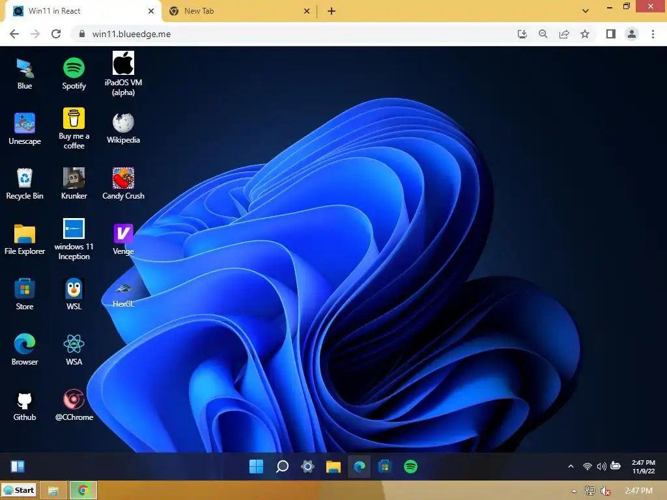Open a new Chrome tab
This screenshot has height=500, width=667.
(332, 12)
